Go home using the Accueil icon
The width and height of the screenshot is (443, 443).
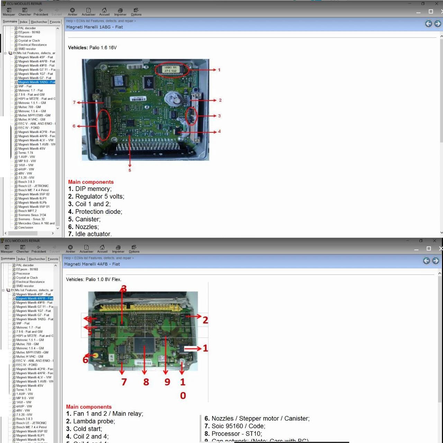[104, 11]
